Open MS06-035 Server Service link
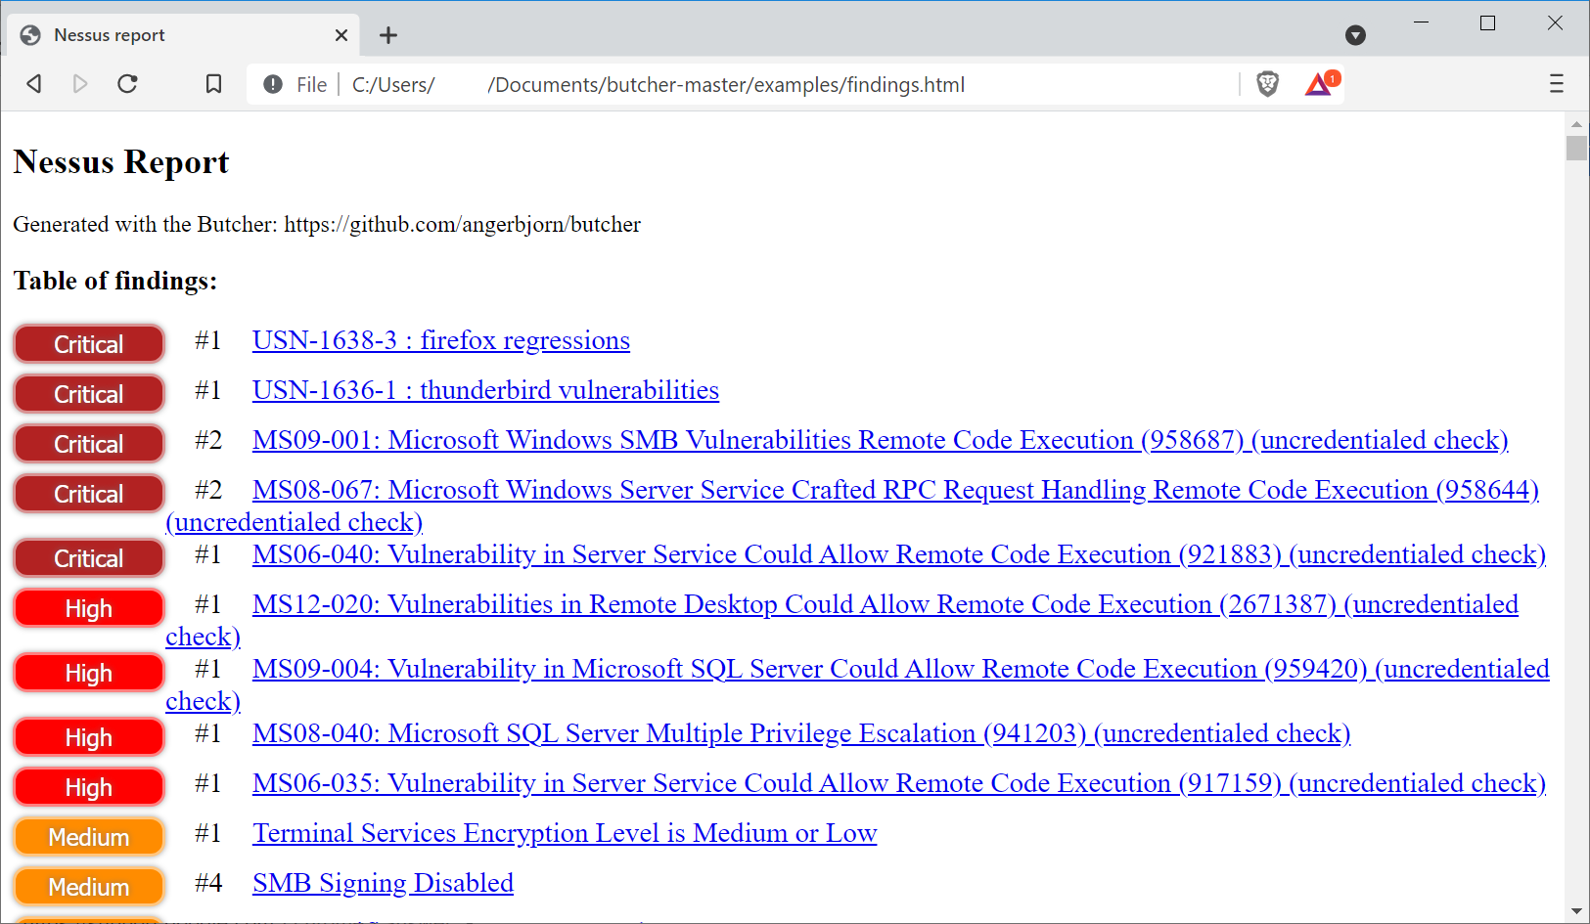1590x924 pixels. [x=899, y=783]
